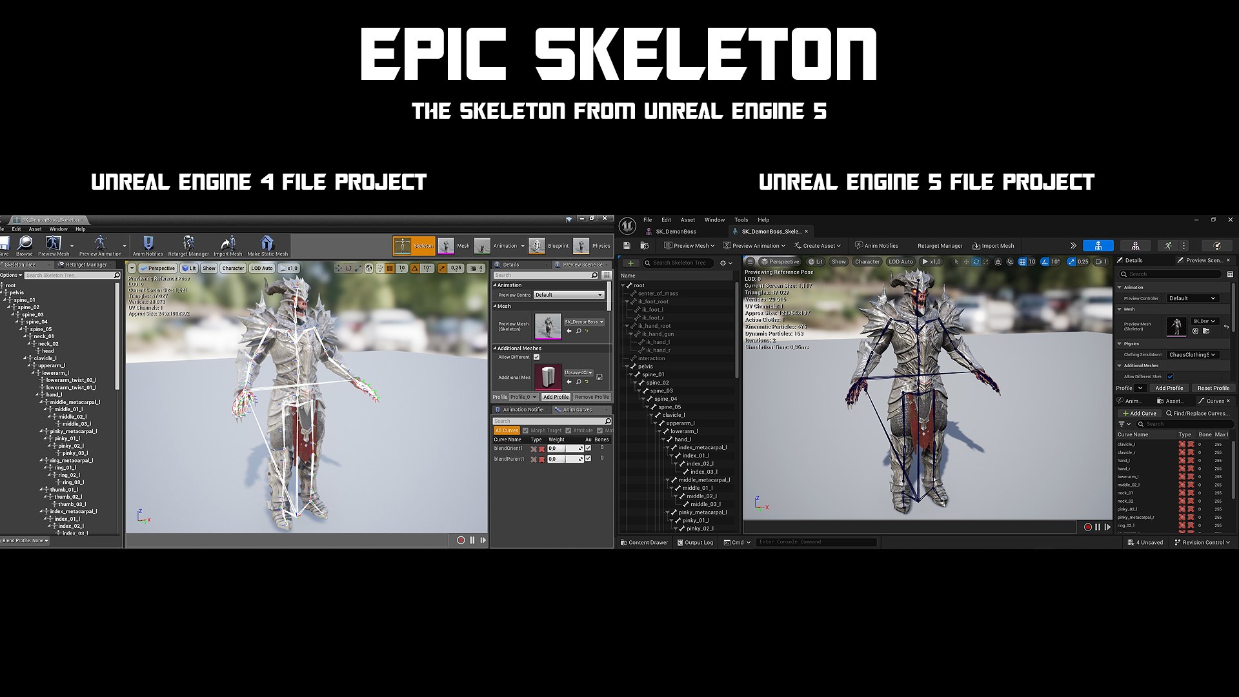Click the blendOrient1 weight slider in UE4
1239x697 pixels.
click(x=565, y=448)
